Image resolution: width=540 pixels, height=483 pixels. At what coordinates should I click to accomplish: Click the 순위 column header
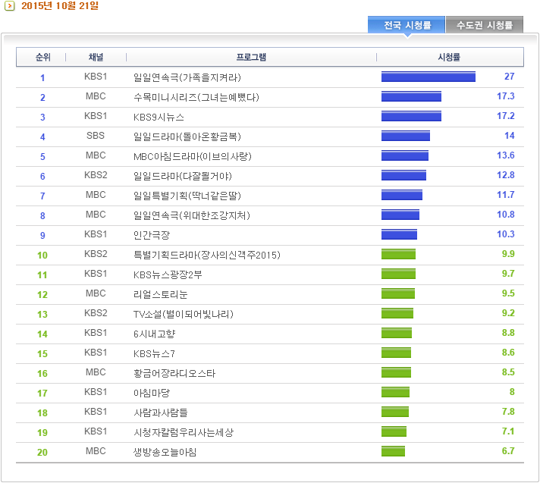tap(43, 57)
